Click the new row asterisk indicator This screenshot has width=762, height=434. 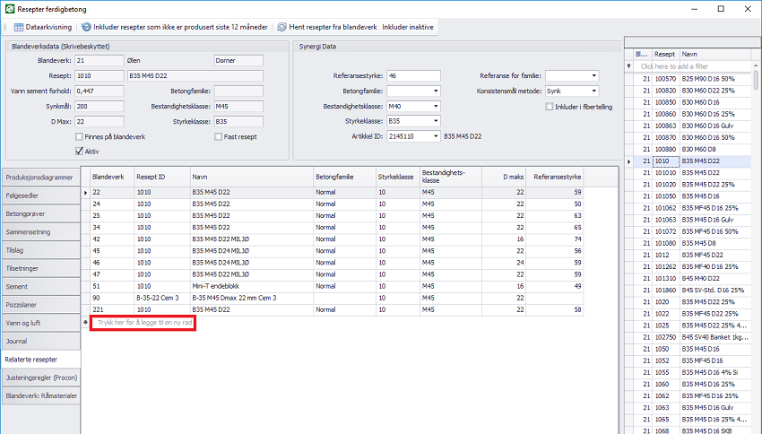point(85,321)
